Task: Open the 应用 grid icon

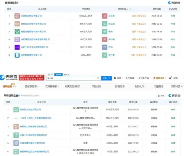Action: pyautogui.click(x=115, y=78)
